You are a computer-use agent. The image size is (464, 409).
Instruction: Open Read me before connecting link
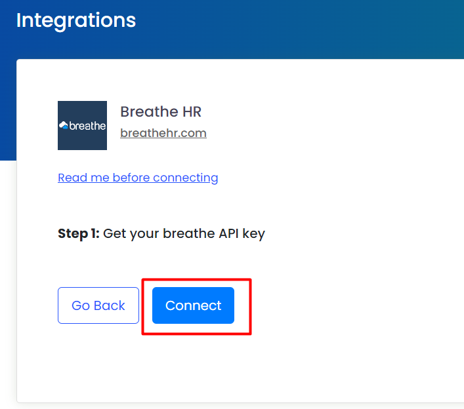pyautogui.click(x=138, y=178)
